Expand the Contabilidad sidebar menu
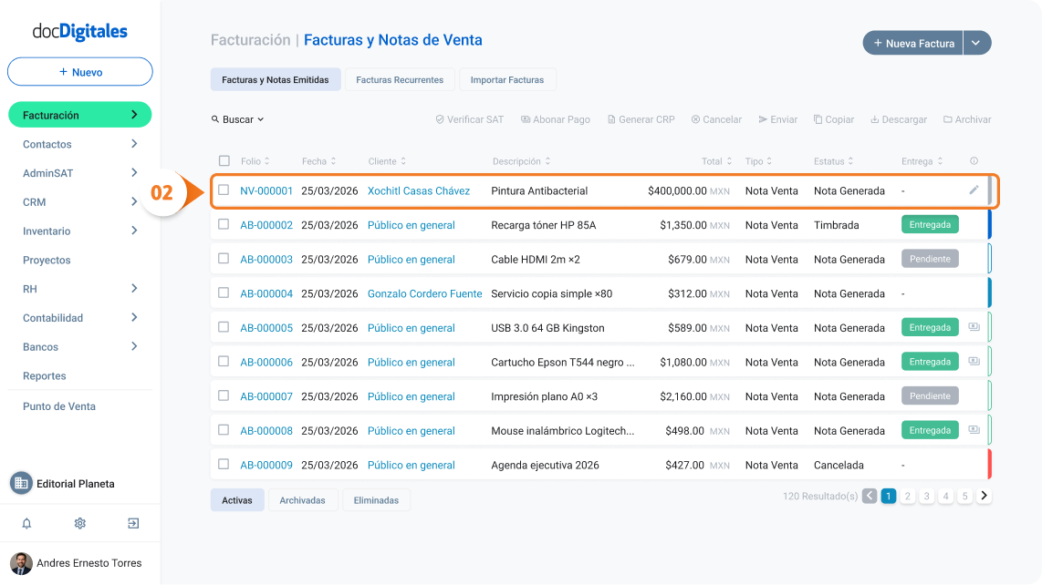 coord(79,317)
